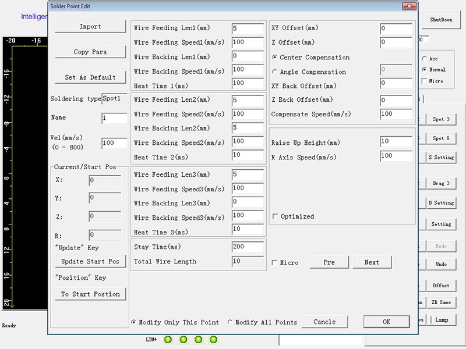Click the Wire Feeding Speed2 field
This screenshot has width=466, height=349.
tap(248, 114)
